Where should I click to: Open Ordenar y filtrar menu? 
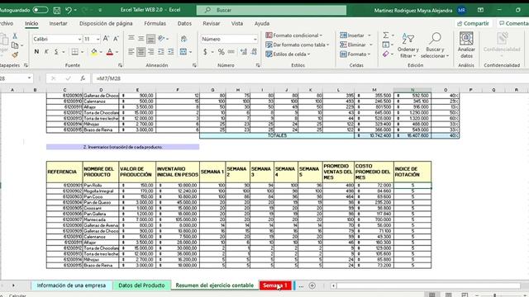pos(407,45)
